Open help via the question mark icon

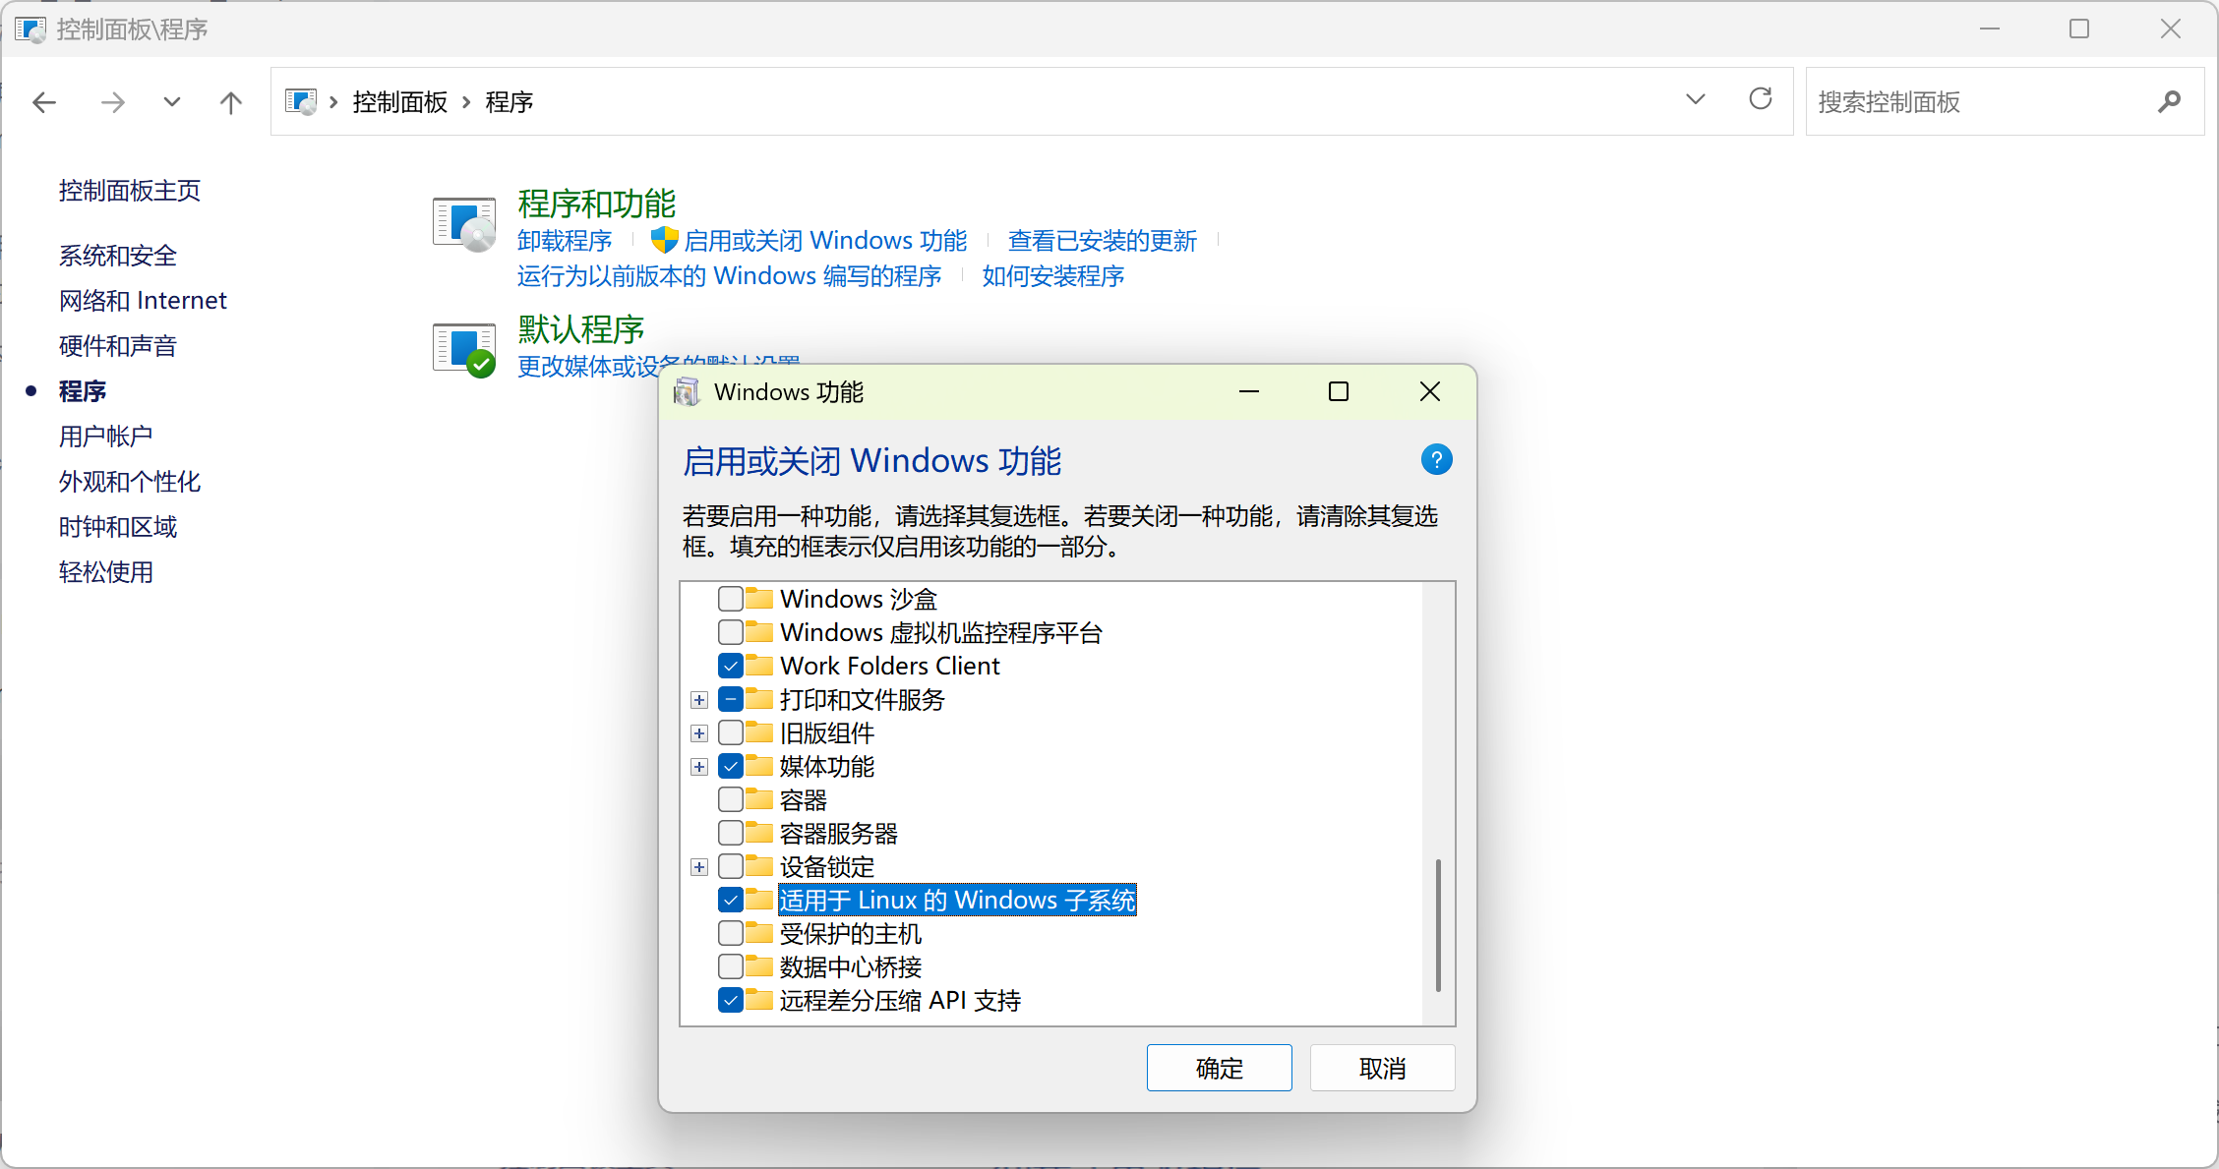pos(1436,459)
